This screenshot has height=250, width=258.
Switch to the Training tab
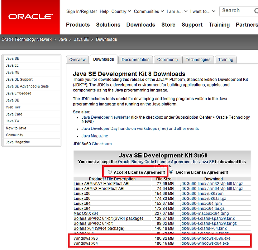[226, 60]
